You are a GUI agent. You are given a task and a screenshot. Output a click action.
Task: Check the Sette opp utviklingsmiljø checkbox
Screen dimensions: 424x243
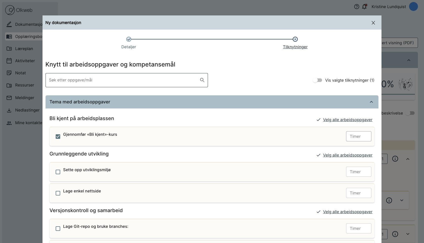58,172
